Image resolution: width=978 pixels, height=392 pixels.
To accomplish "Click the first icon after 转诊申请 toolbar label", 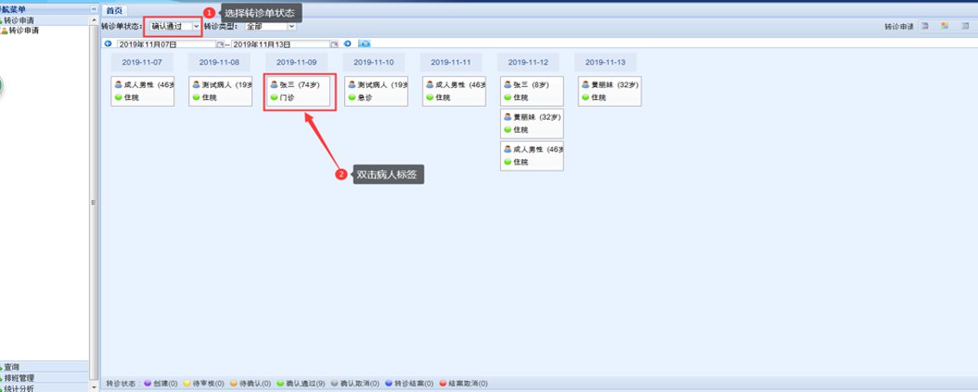I will (925, 27).
